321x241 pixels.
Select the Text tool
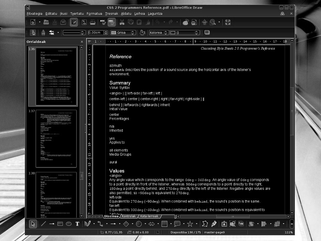(x=77, y=224)
